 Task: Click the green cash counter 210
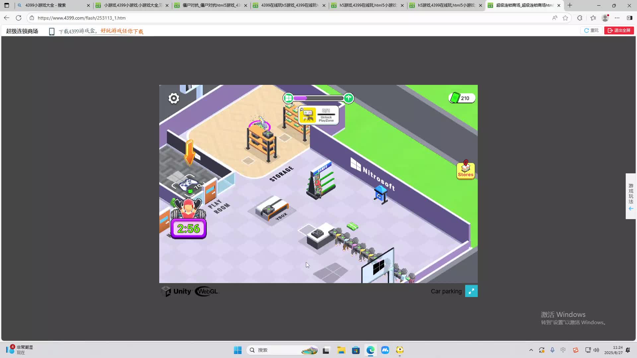(x=462, y=98)
